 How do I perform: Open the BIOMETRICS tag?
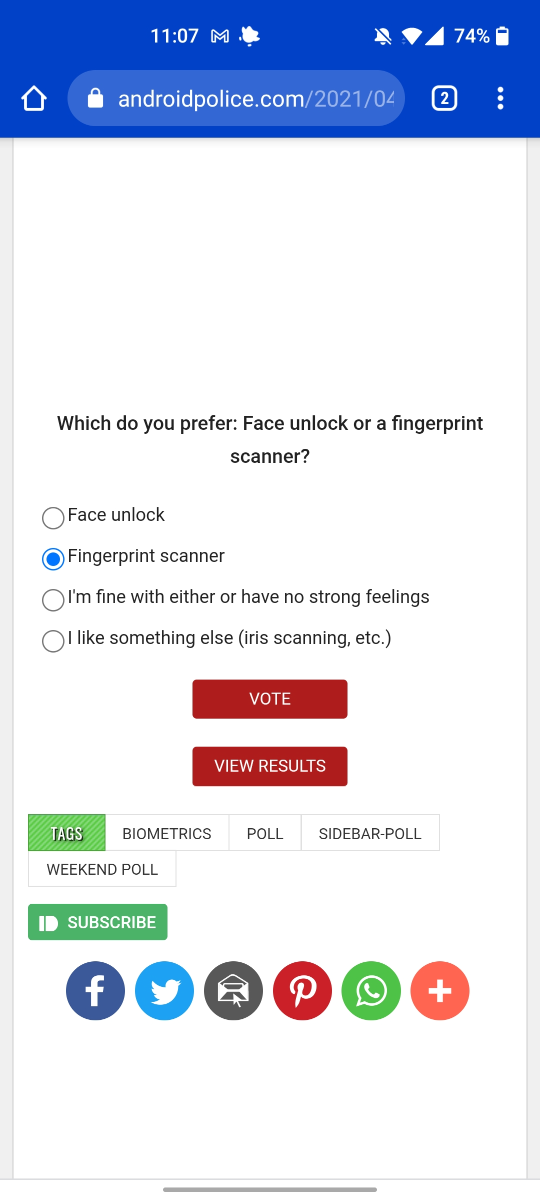pos(167,833)
